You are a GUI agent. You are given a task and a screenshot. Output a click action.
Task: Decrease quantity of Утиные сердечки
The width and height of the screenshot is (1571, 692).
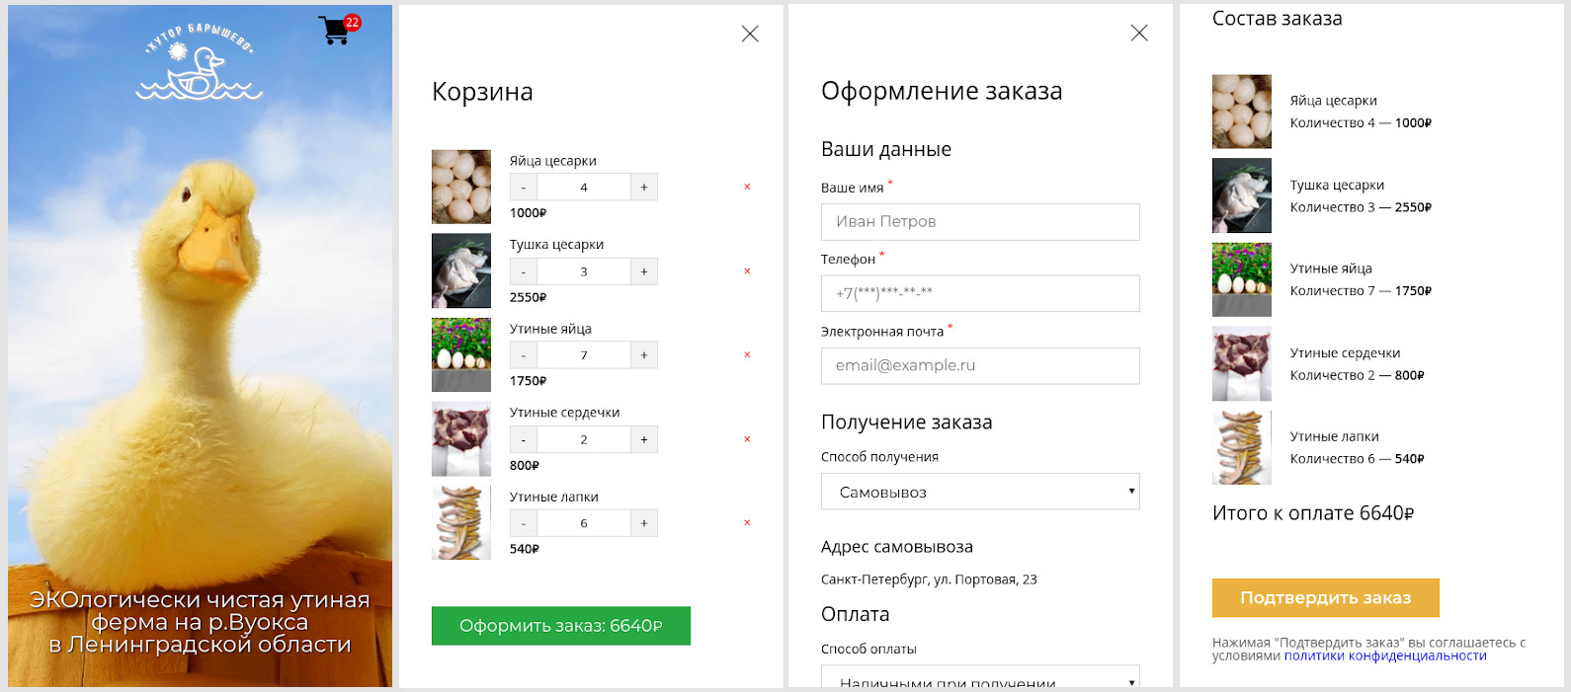point(524,439)
